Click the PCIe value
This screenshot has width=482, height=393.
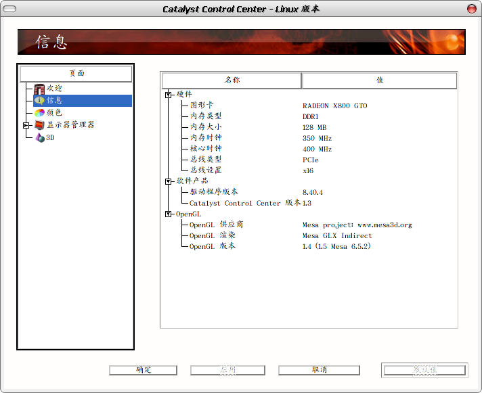(x=311, y=160)
